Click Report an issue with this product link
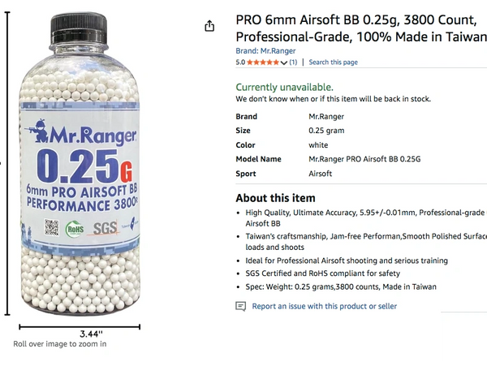 [x=324, y=307]
